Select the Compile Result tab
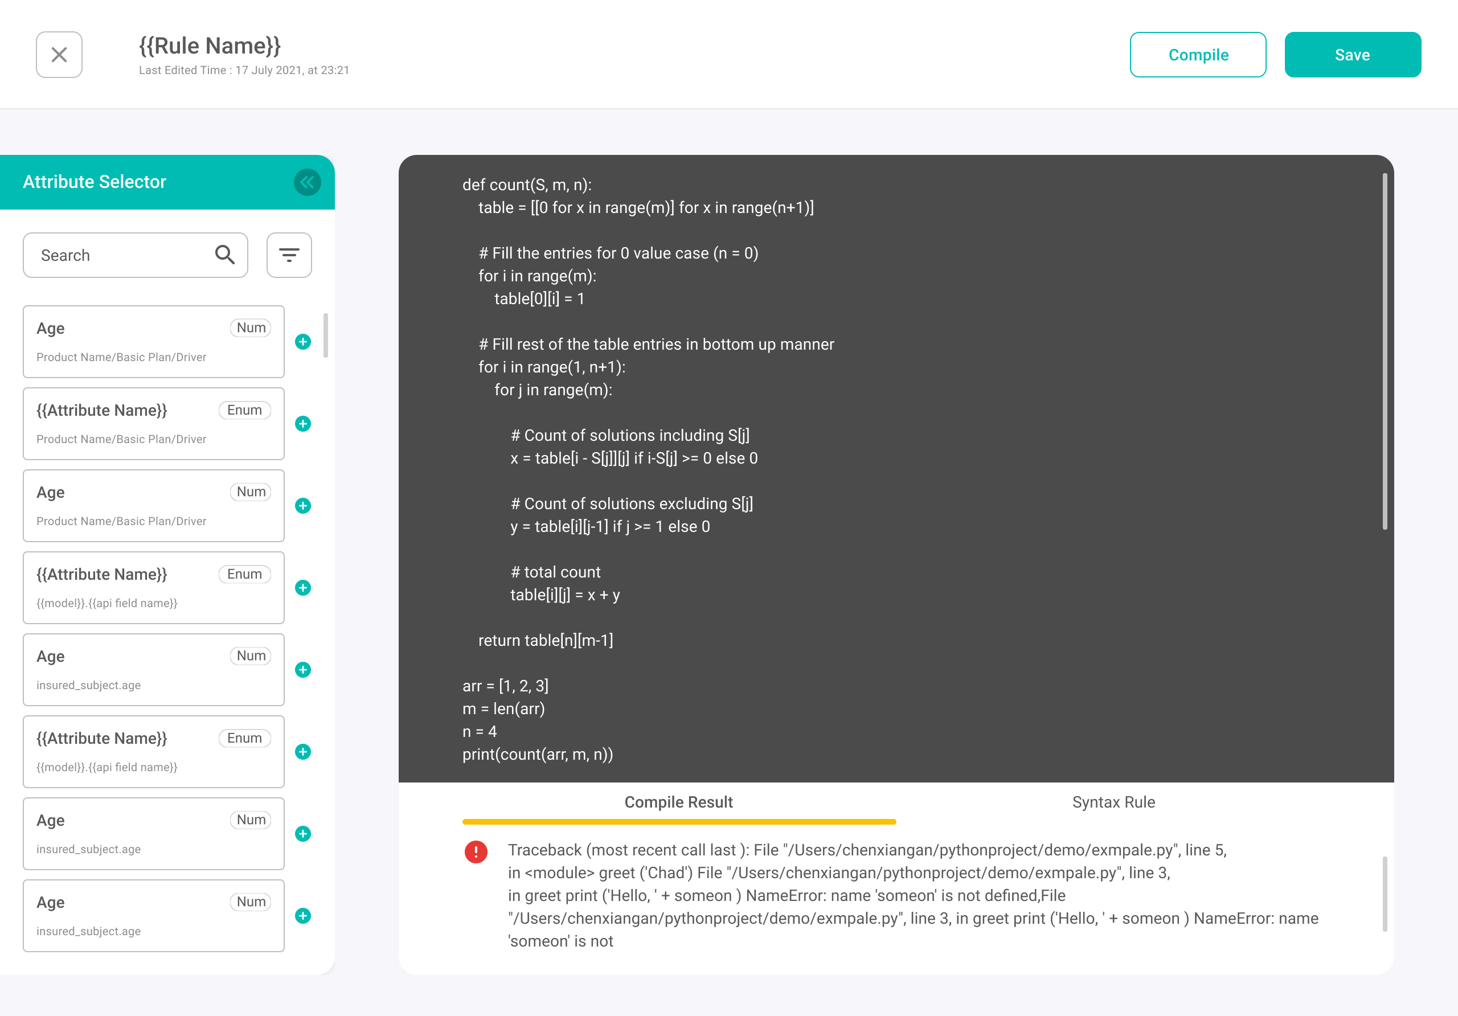 [678, 802]
